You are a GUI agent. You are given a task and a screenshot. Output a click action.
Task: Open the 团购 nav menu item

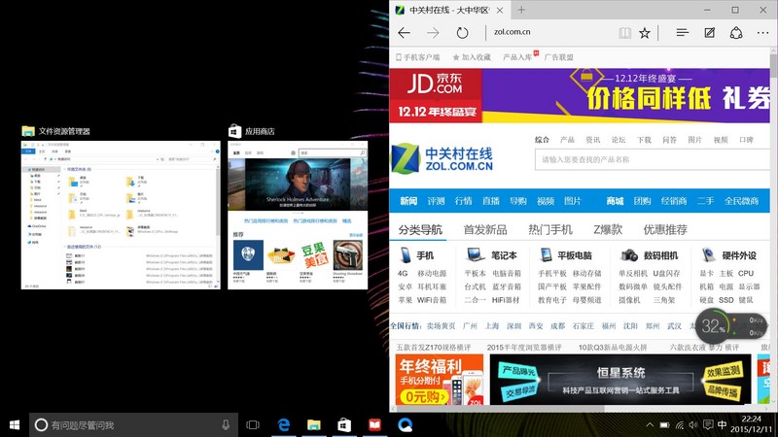[x=642, y=201]
